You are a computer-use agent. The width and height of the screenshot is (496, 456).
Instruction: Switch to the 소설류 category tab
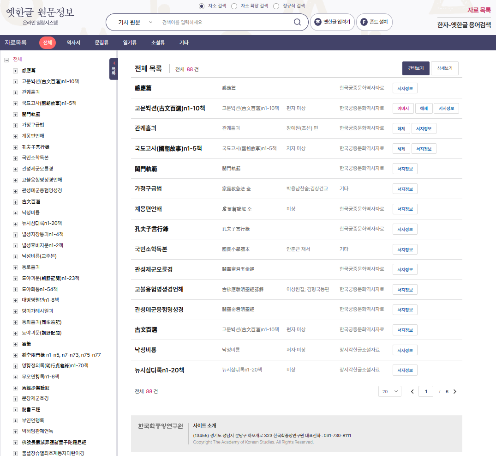click(158, 43)
